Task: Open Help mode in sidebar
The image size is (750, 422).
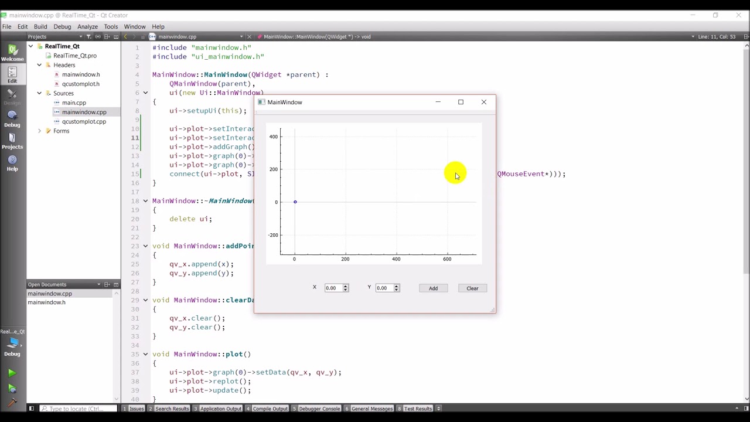Action: 12,162
